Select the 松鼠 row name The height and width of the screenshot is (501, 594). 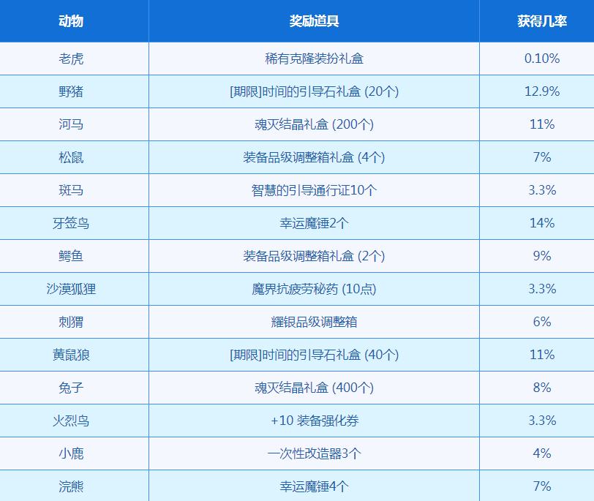(x=71, y=157)
